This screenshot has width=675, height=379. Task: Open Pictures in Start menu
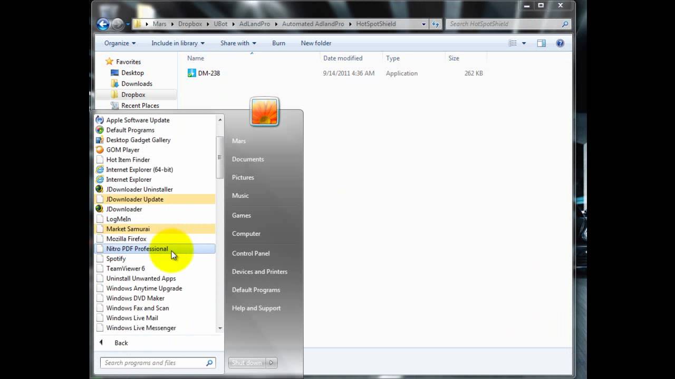click(x=243, y=177)
